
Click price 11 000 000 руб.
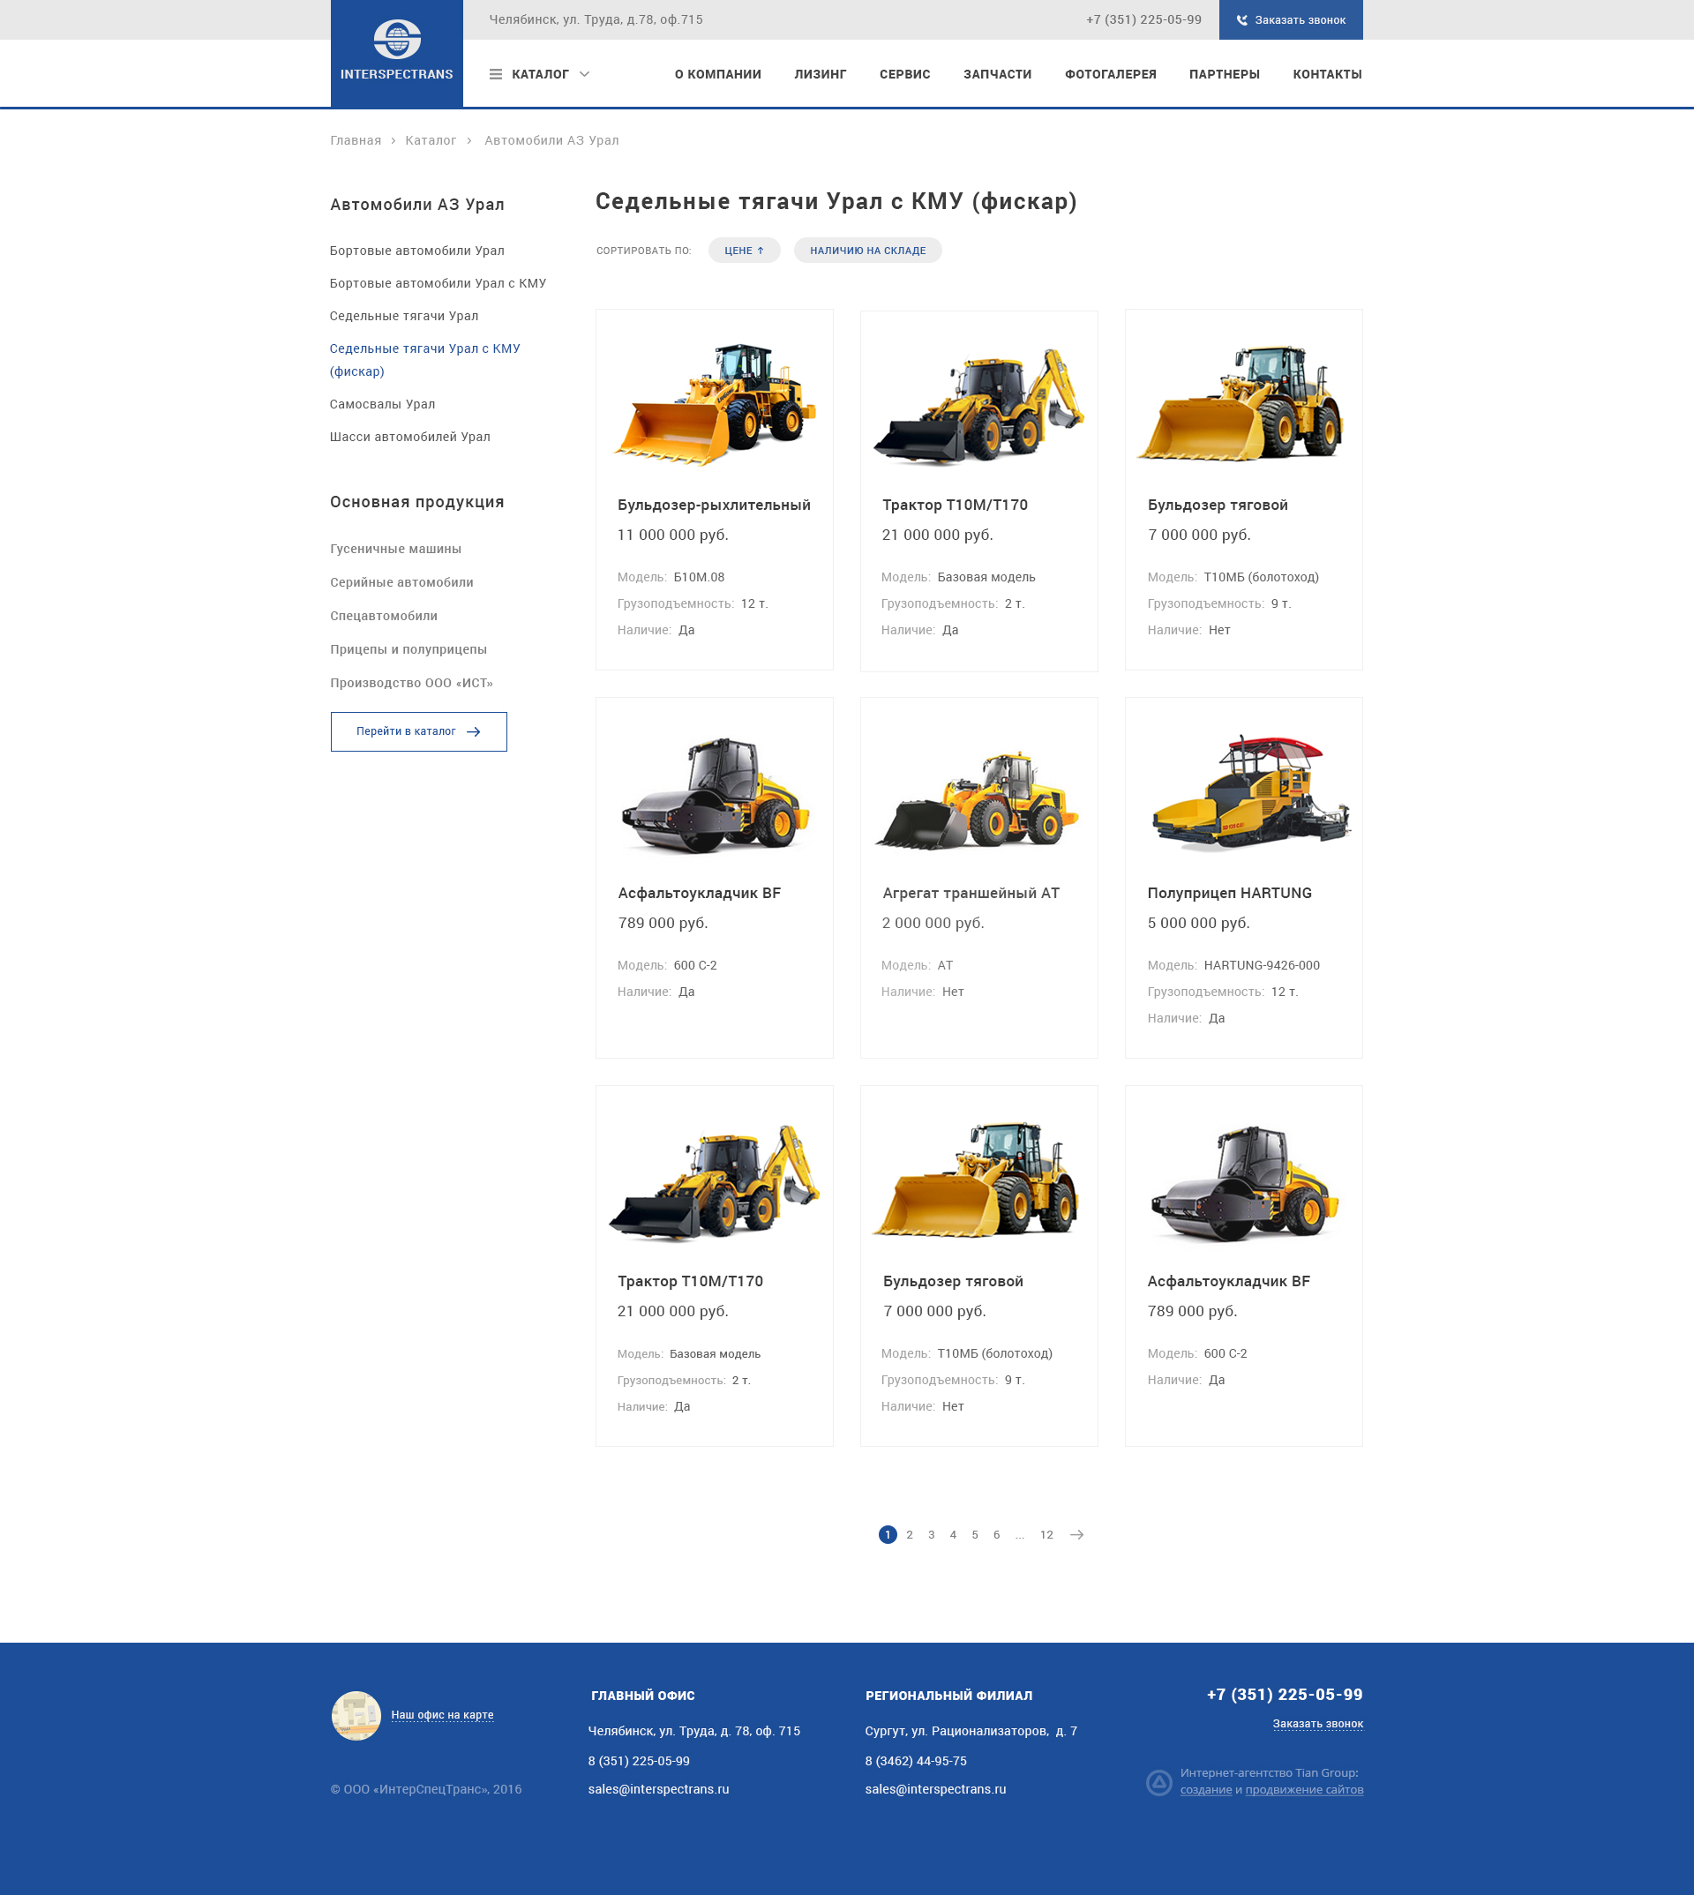pos(673,535)
